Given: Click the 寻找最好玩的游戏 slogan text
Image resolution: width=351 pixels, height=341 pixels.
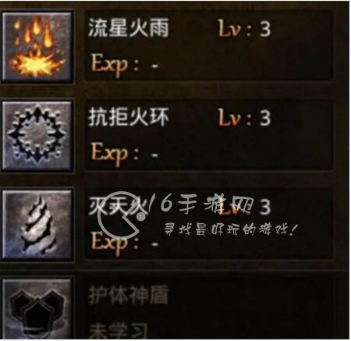Looking at the screenshot, I should click(230, 230).
